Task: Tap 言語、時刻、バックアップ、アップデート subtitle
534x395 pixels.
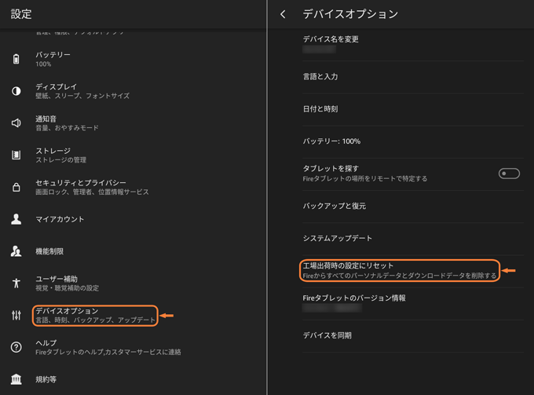Action: tap(95, 320)
